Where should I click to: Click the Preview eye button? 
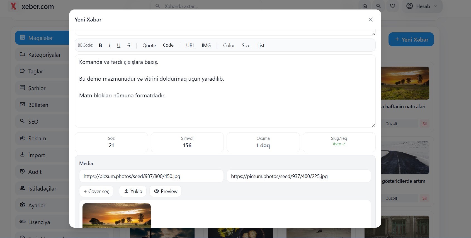[166, 191]
